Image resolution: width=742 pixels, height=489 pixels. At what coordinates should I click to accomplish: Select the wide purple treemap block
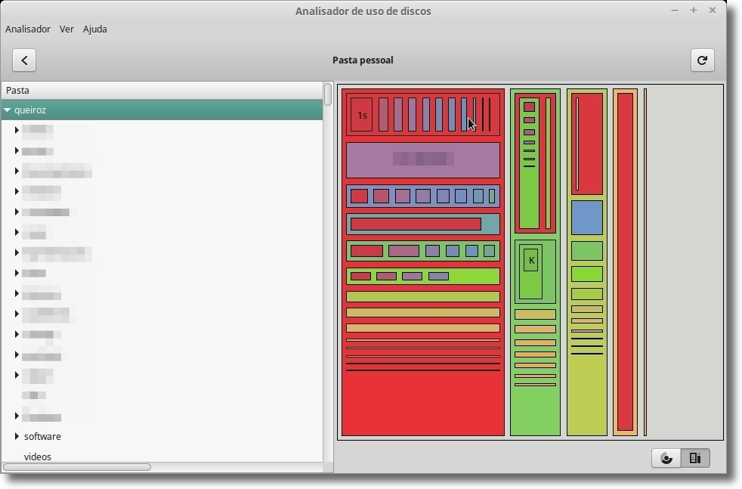[x=423, y=160]
